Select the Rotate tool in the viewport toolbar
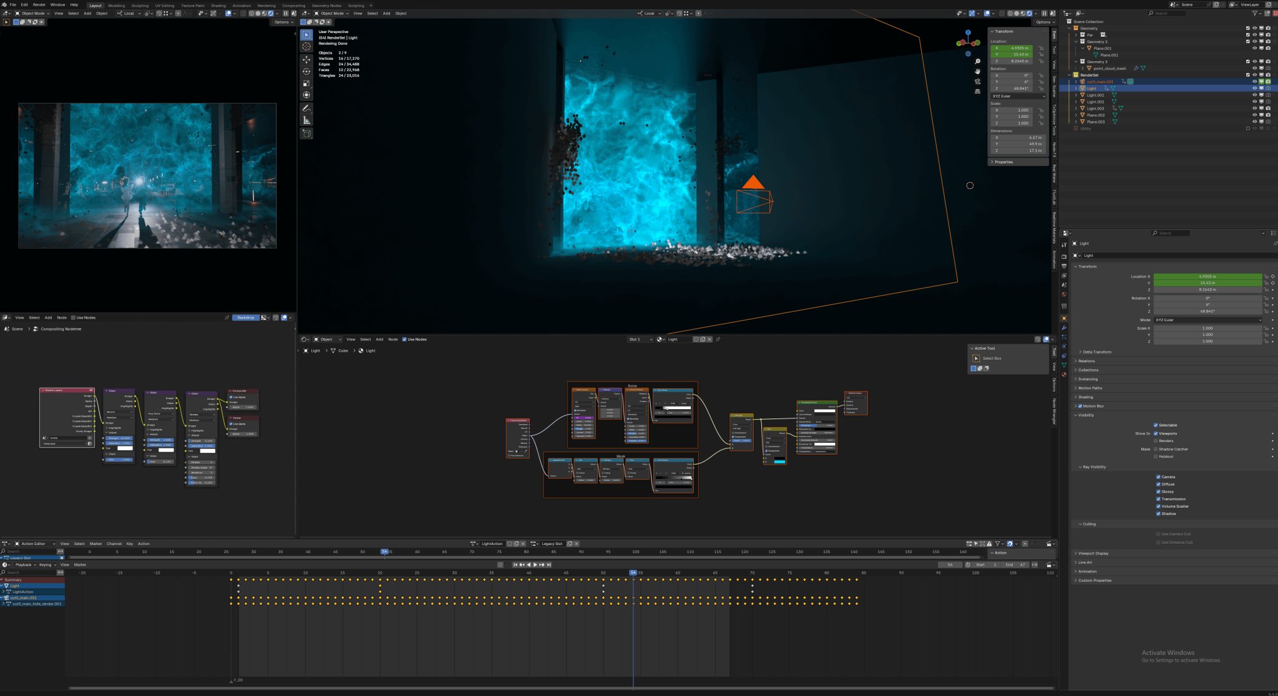The width and height of the screenshot is (1278, 696). tap(306, 71)
